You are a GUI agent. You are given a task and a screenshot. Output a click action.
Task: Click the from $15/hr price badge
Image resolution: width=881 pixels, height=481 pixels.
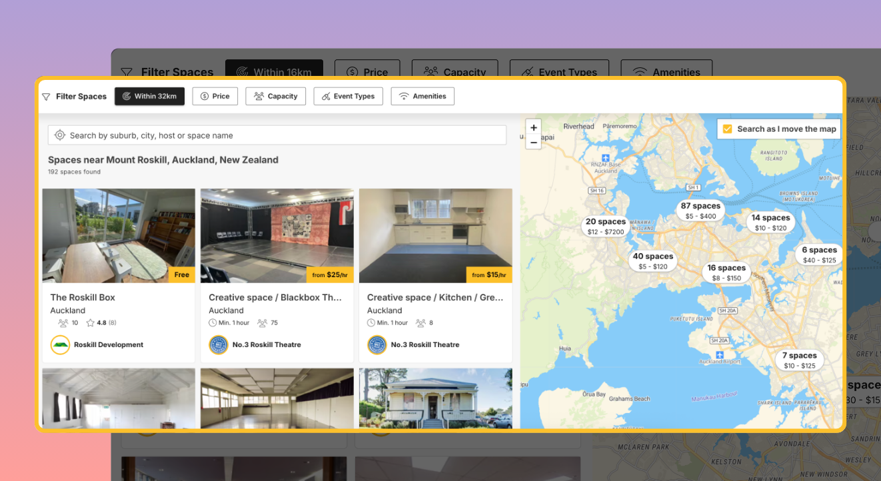(489, 274)
